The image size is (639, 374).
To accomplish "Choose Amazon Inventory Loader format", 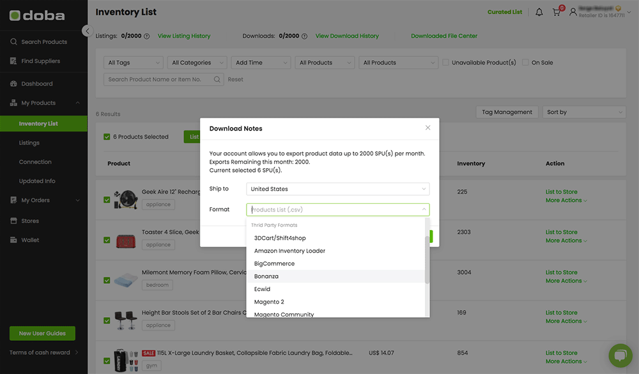I will click(x=289, y=251).
